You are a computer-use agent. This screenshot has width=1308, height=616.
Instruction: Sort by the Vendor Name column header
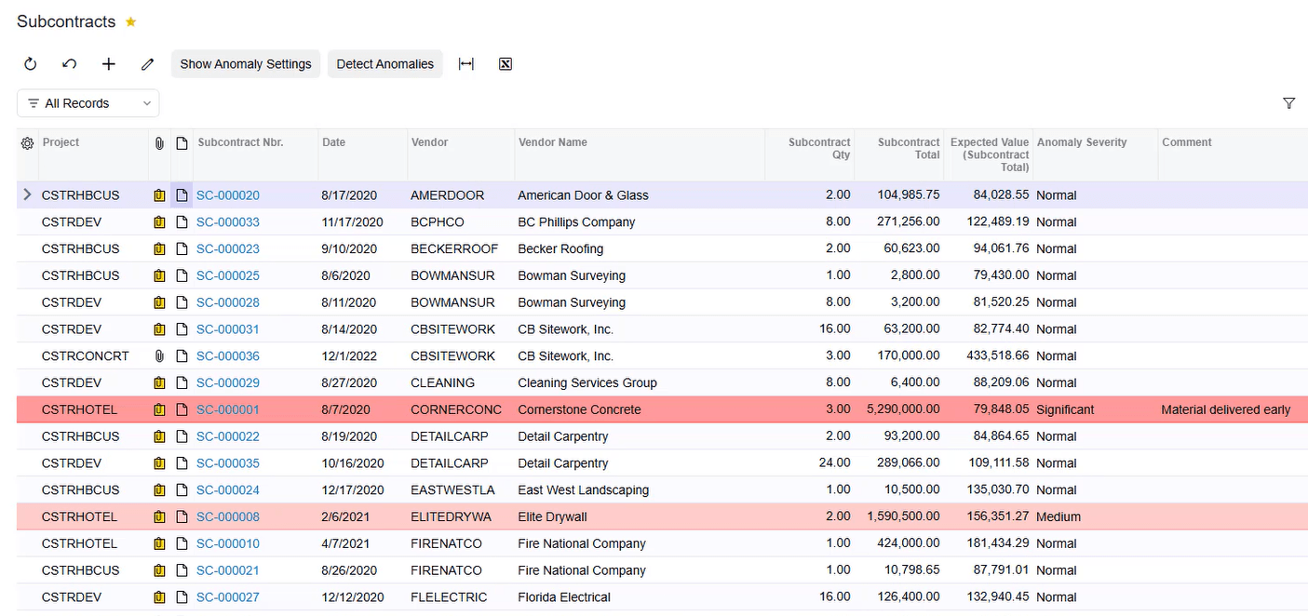point(552,142)
